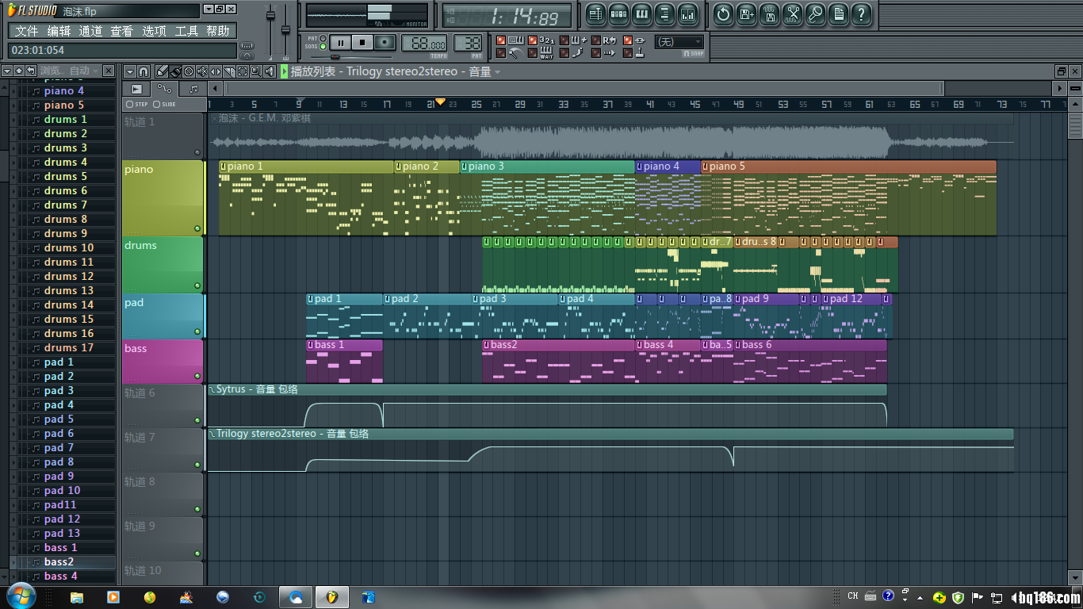Expand the pad 1 browser item

coord(13,362)
